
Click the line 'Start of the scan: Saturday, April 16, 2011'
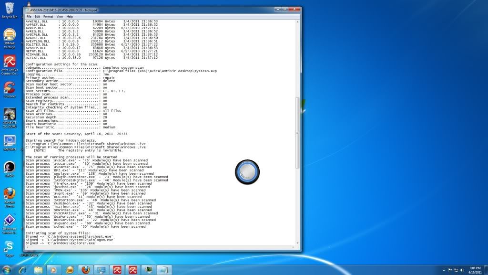click(x=76, y=134)
